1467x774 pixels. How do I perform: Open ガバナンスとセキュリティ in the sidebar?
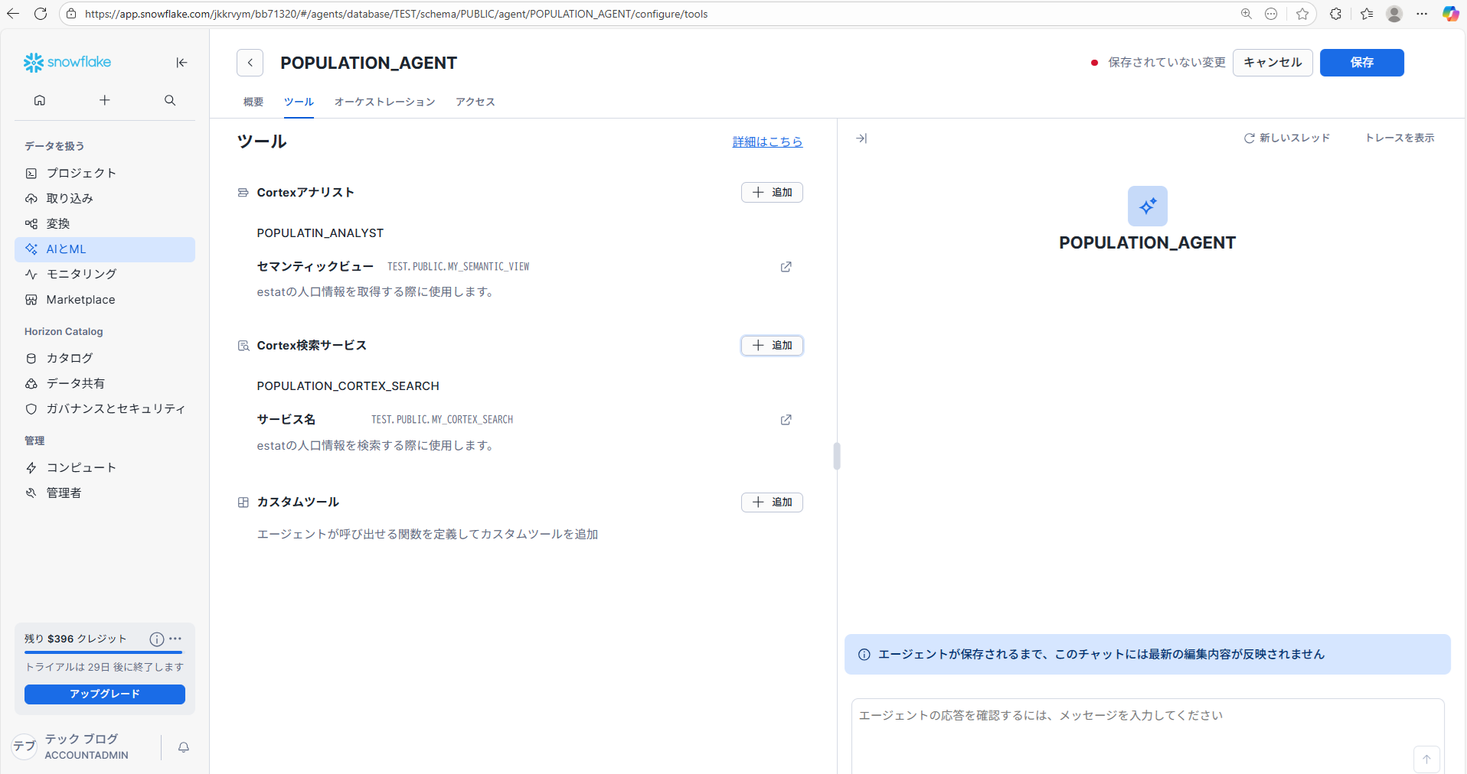[x=105, y=408]
